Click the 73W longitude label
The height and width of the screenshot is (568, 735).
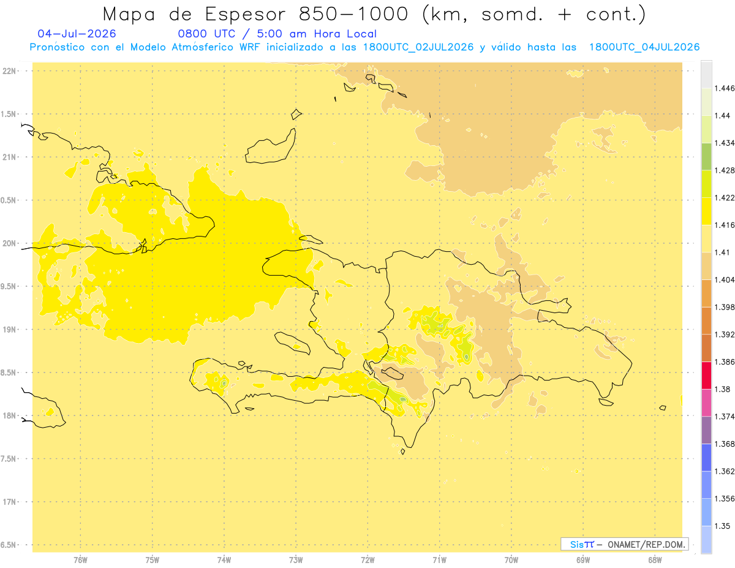(x=296, y=560)
